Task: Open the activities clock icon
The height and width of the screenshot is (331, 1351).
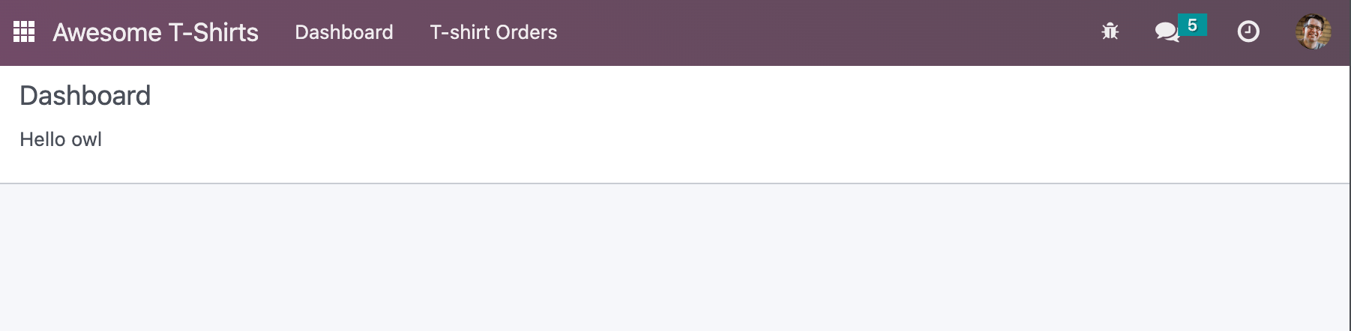Action: (x=1248, y=31)
